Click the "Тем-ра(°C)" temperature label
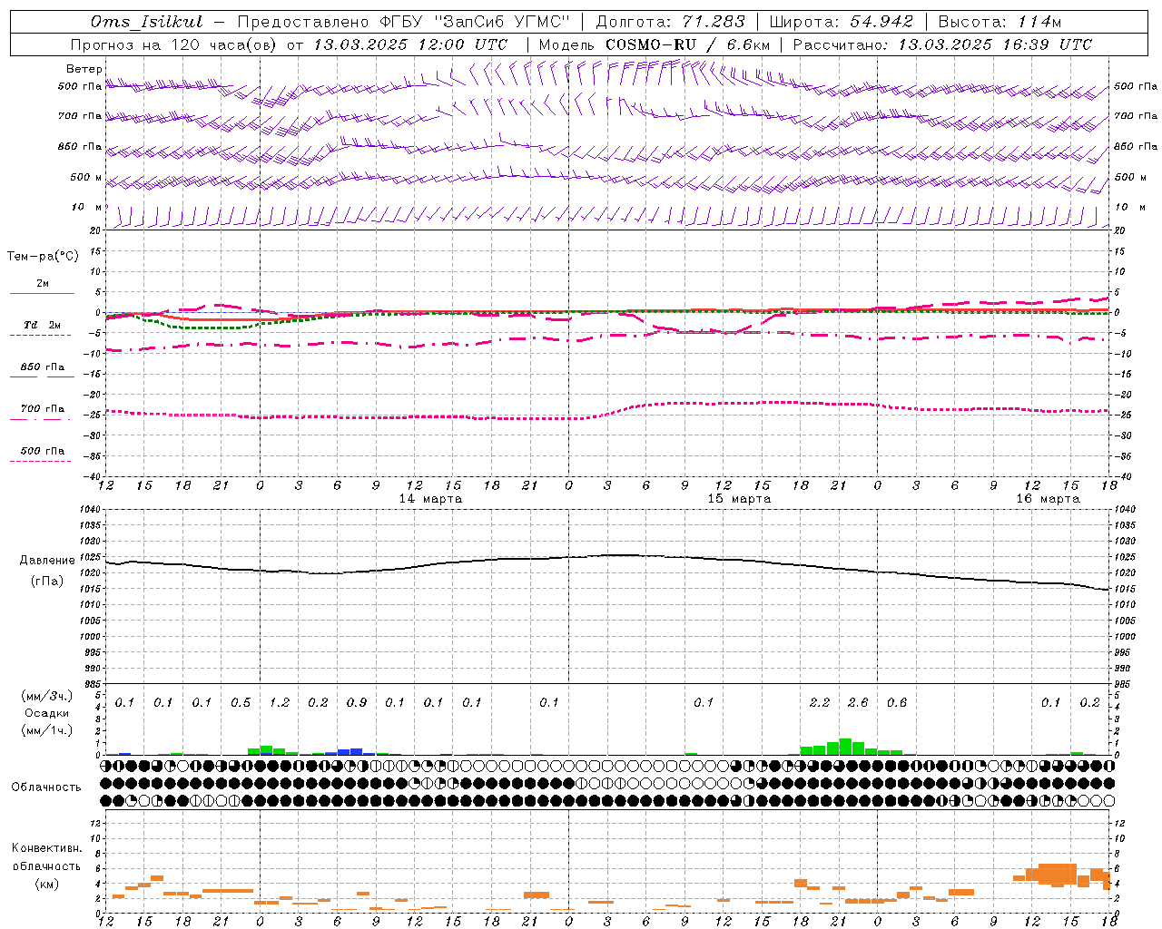 pyautogui.click(x=43, y=257)
